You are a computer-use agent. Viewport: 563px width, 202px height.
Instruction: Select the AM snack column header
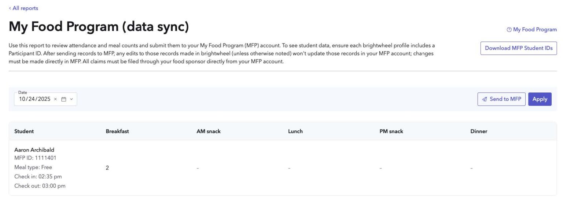209,131
